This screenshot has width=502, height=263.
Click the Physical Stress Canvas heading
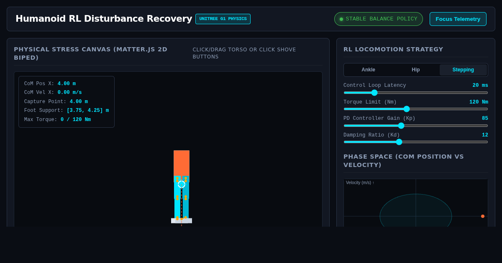(x=91, y=53)
